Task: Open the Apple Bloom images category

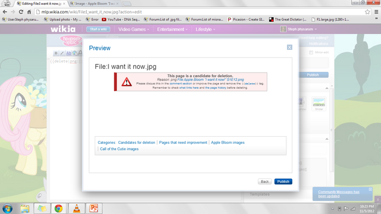Action: pos(227,143)
